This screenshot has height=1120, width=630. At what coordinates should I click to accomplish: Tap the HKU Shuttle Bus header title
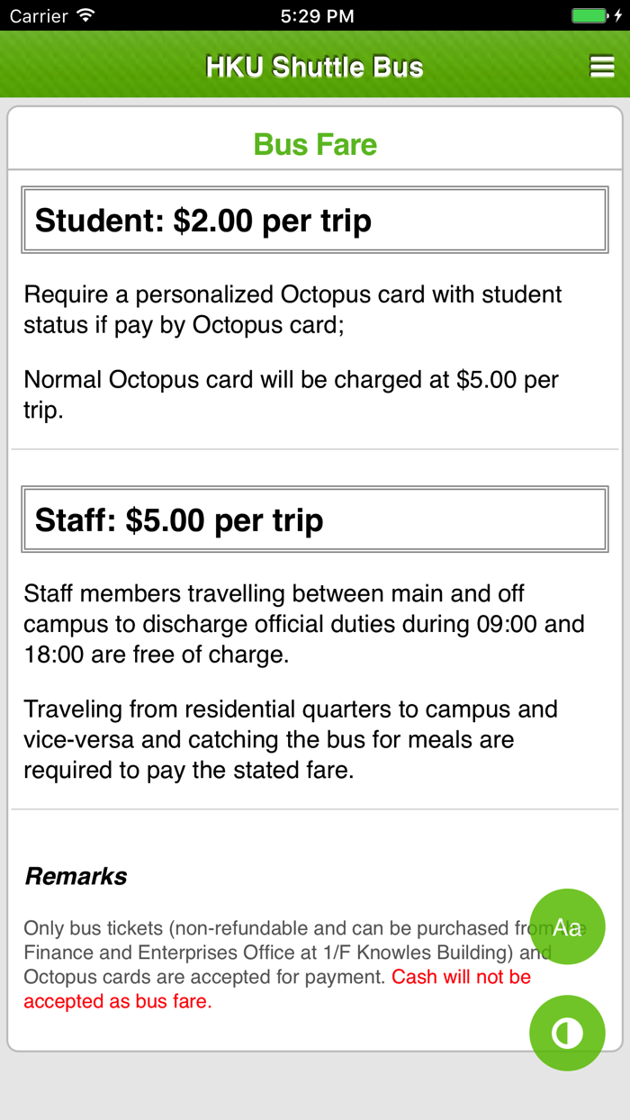click(x=314, y=65)
